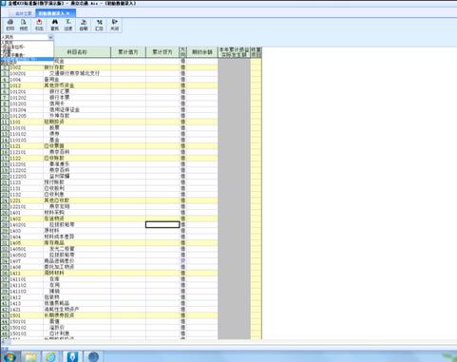Image resolution: width=457 pixels, height=362 pixels.
Task: Choose 综合本位币 in the dropdown list
Action: pyautogui.click(x=14, y=47)
